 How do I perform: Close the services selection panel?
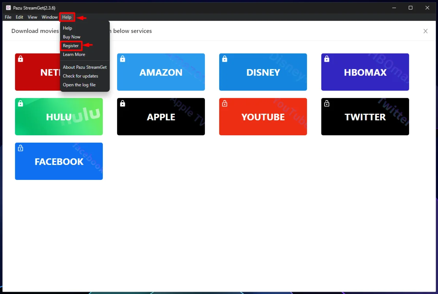(x=426, y=31)
